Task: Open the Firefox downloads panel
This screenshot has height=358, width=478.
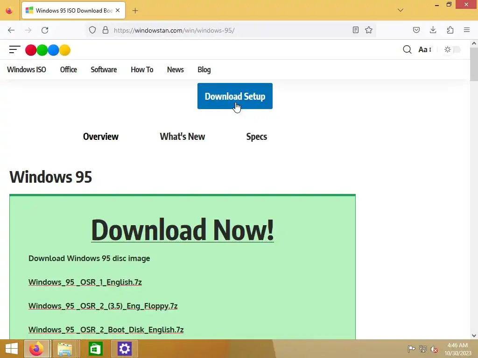Action: pyautogui.click(x=433, y=30)
